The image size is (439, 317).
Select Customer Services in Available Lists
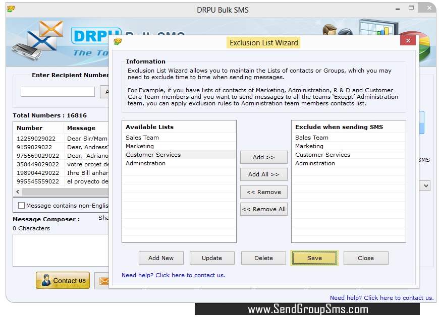coord(179,155)
